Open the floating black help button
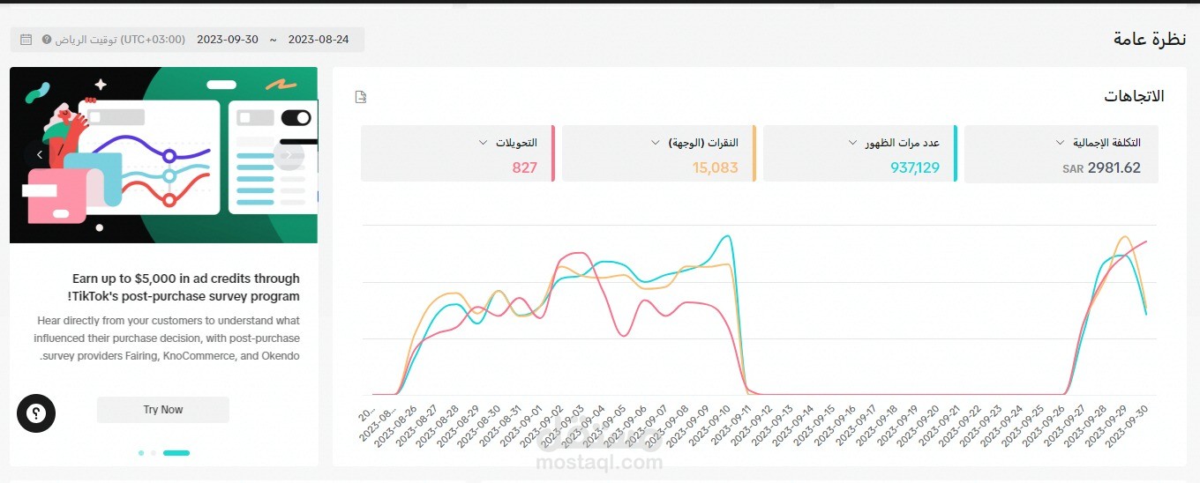1200x483 pixels. pyautogui.click(x=36, y=413)
